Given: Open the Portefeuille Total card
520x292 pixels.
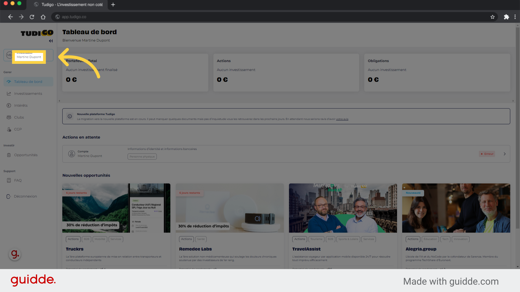Looking at the screenshot, I should pyautogui.click(x=135, y=72).
